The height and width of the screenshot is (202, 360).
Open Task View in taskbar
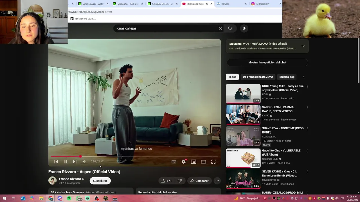(x=13, y=198)
